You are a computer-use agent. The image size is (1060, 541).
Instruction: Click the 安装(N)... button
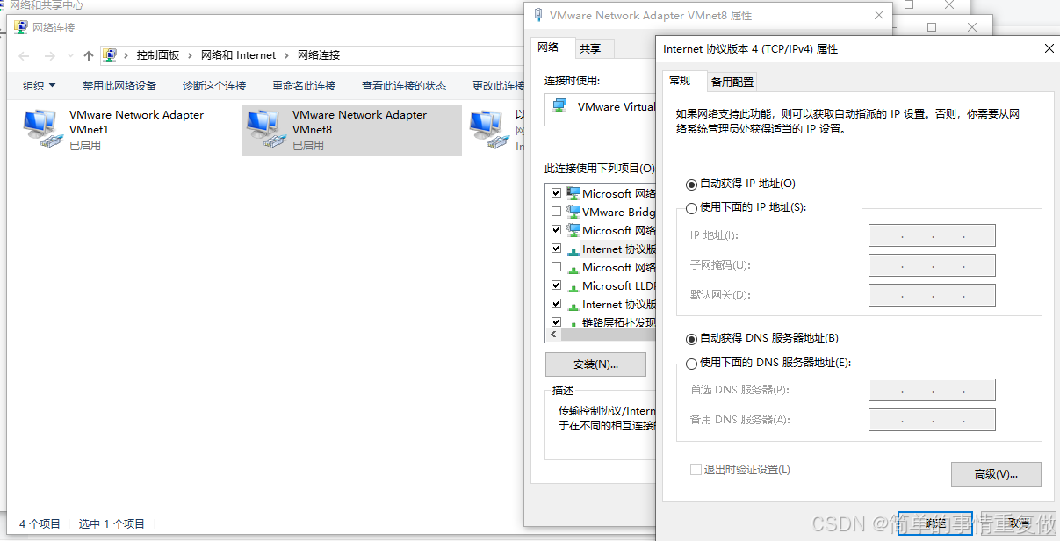595,364
